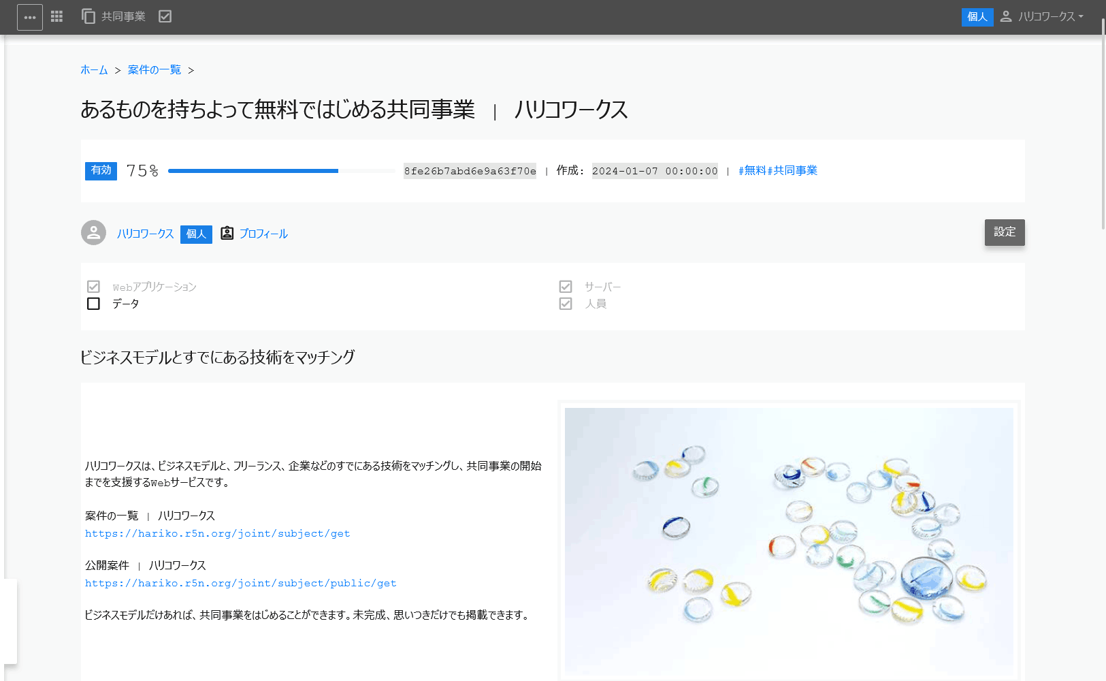
Task: Go to ホーム breadcrumb
Action: (94, 70)
